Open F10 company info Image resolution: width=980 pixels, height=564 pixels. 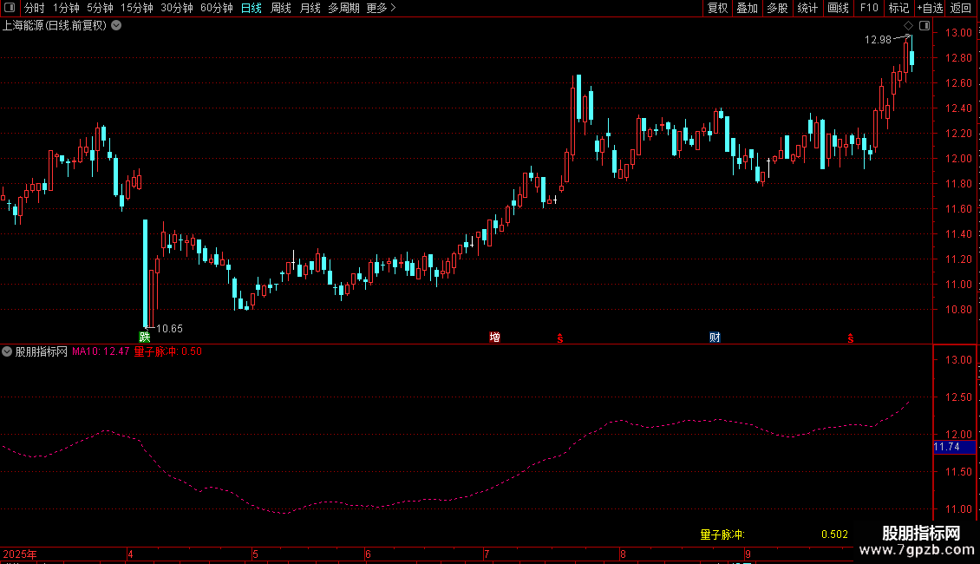tap(869, 8)
